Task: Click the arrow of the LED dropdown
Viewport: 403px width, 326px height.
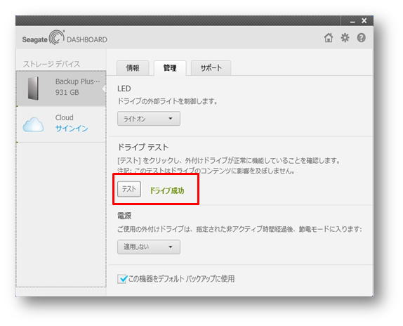Action: [171, 119]
